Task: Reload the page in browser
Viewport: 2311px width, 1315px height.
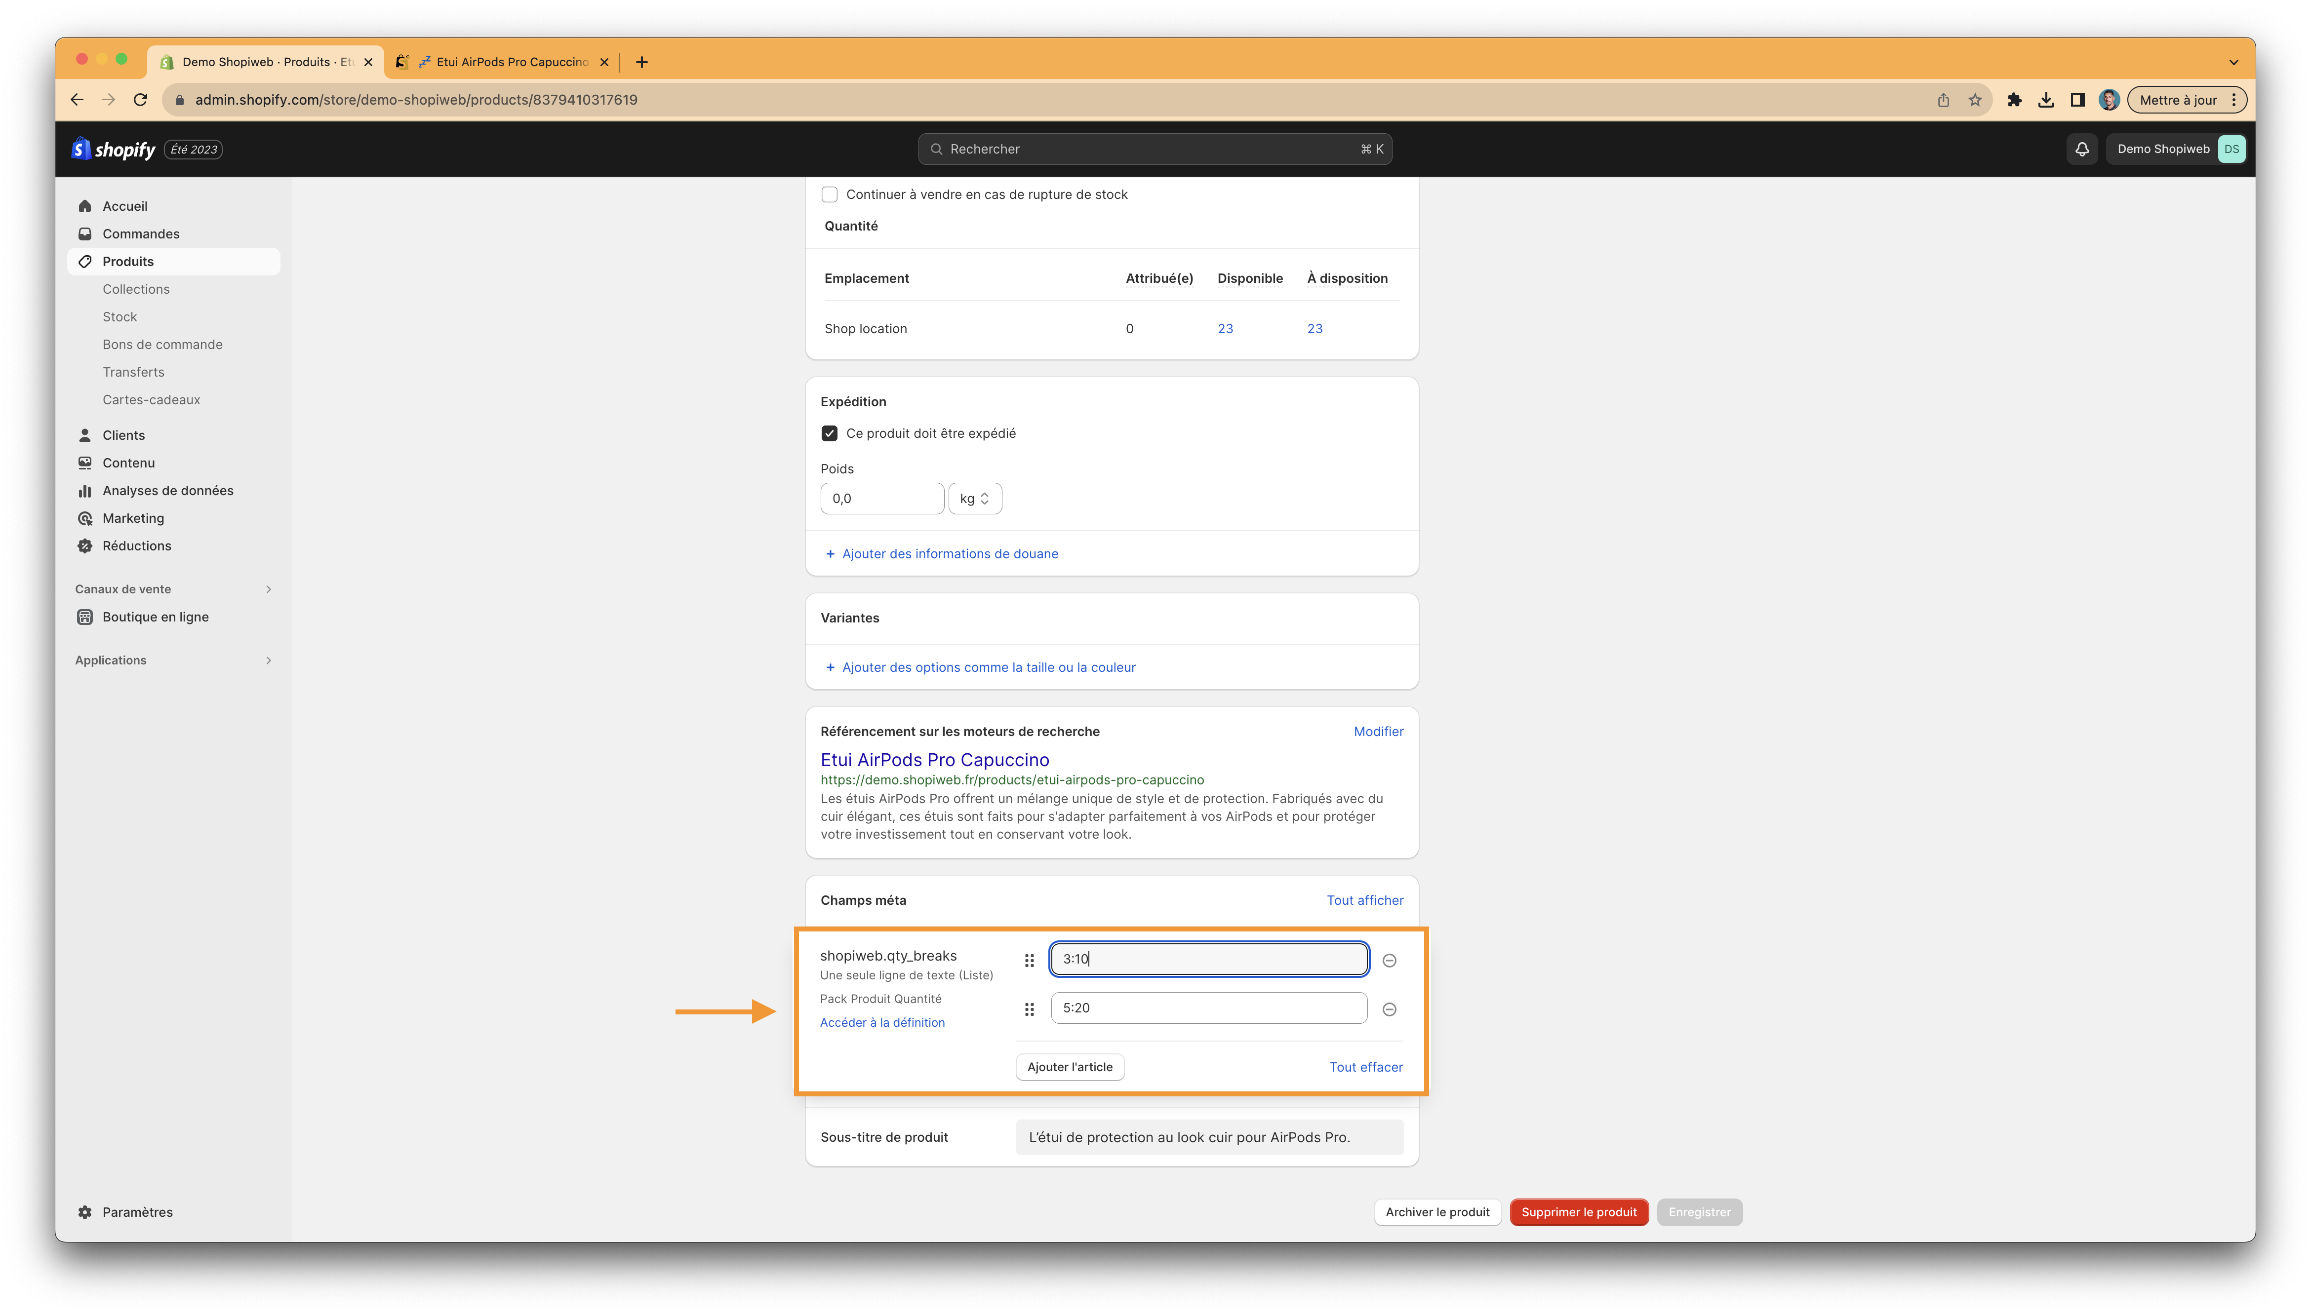Action: tap(140, 100)
